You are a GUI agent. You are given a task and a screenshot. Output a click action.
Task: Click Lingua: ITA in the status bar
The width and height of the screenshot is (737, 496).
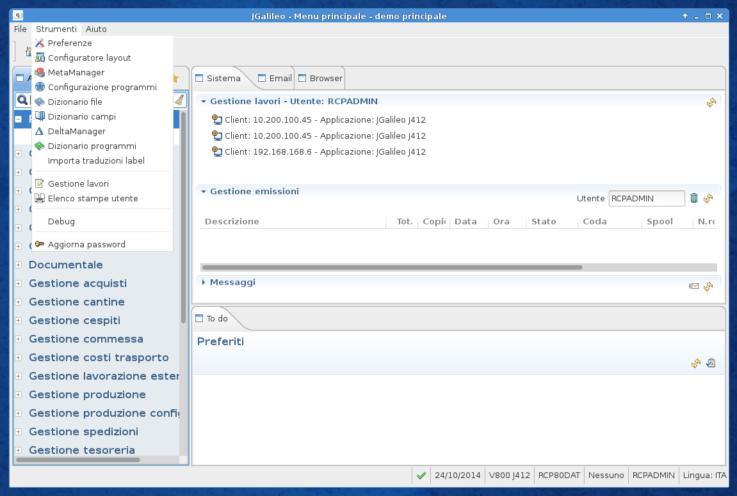pos(704,476)
